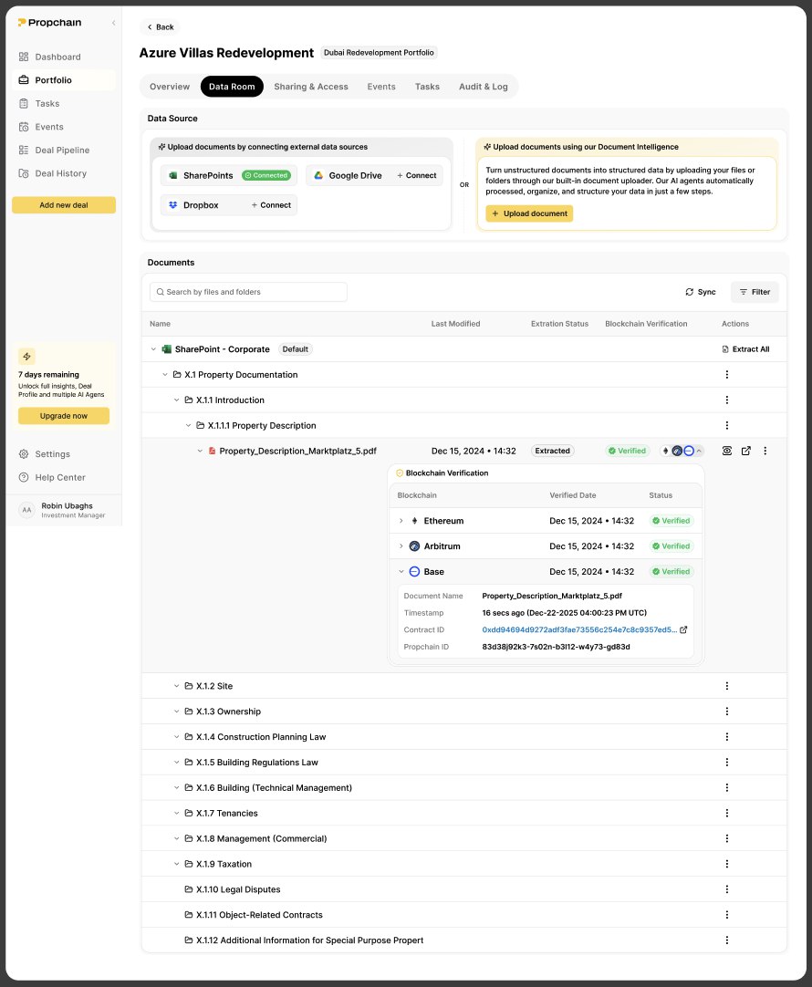Viewport: 812px width, 987px height.
Task: Switch to the Overview tab
Action: point(170,87)
